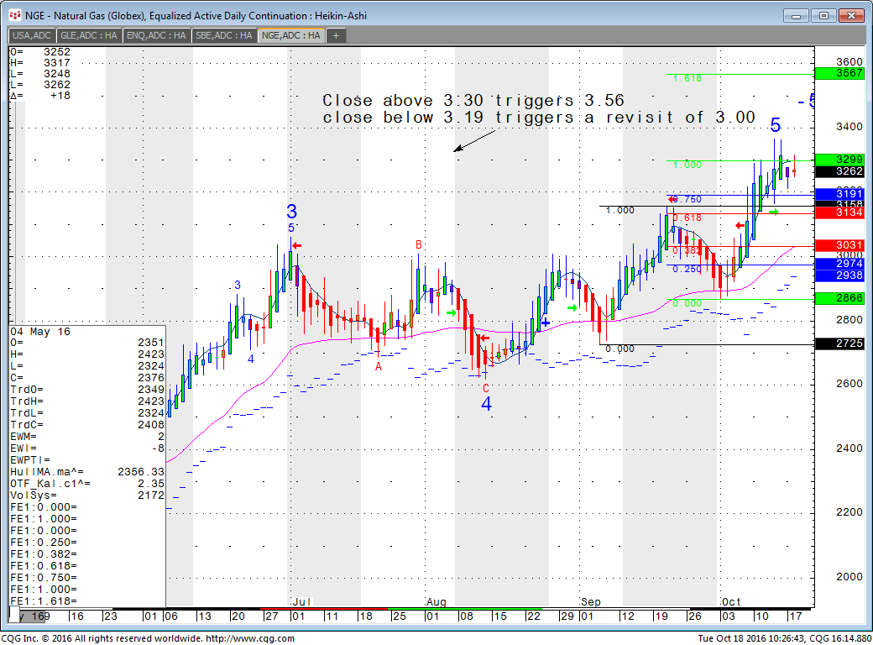
Task: Click the green 3299 price label
Action: tap(839, 160)
